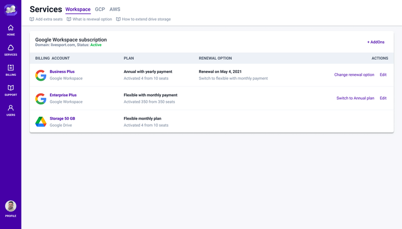The width and height of the screenshot is (402, 229).
Task: Click the Services page title
Action: pyautogui.click(x=46, y=10)
